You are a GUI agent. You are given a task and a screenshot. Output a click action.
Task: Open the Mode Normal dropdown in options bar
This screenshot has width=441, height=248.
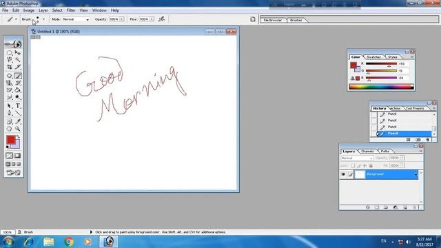88,19
